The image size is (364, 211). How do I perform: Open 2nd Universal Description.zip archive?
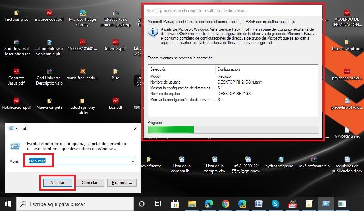click(x=49, y=77)
